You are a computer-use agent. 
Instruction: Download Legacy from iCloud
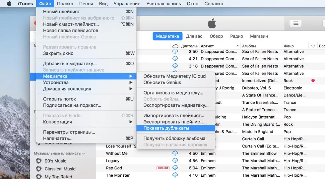(175, 160)
